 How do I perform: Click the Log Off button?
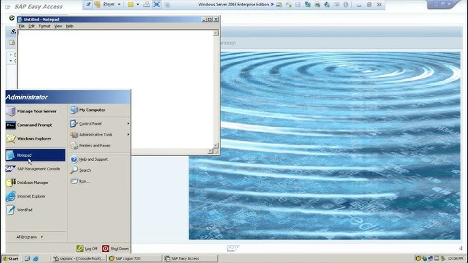(x=87, y=249)
